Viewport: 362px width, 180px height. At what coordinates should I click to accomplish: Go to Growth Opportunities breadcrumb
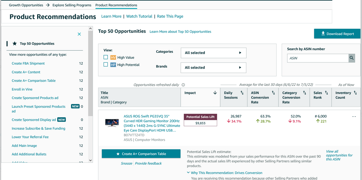[x=26, y=5]
